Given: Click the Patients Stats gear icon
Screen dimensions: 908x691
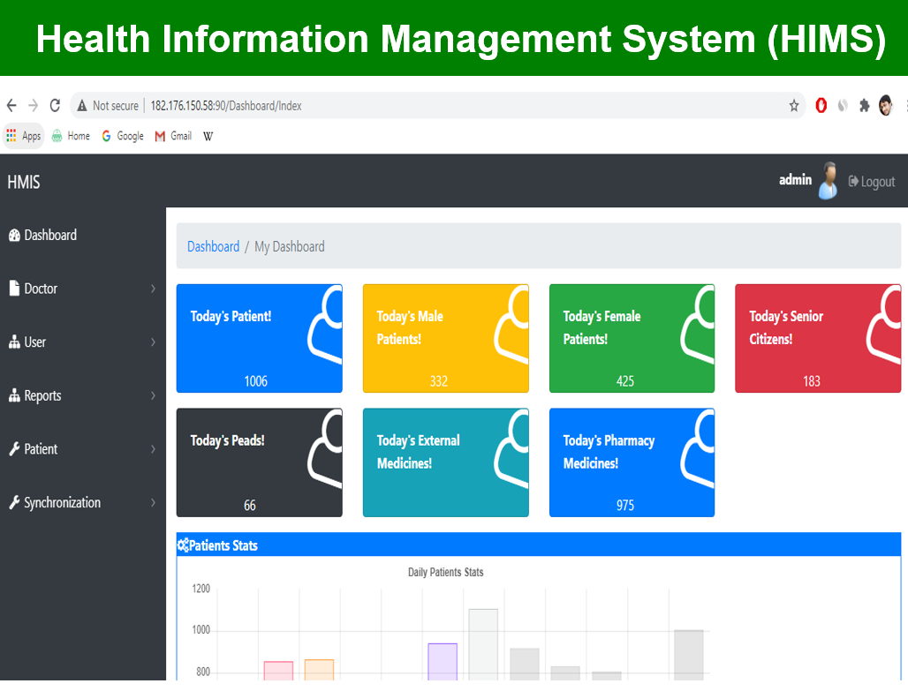Looking at the screenshot, I should 183,545.
